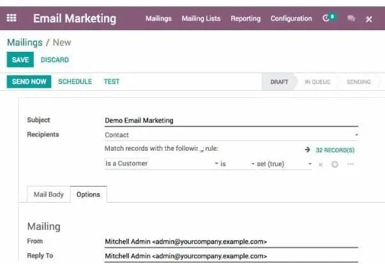385x264 pixels.
Task: Open the Reporting menu
Action: click(245, 19)
